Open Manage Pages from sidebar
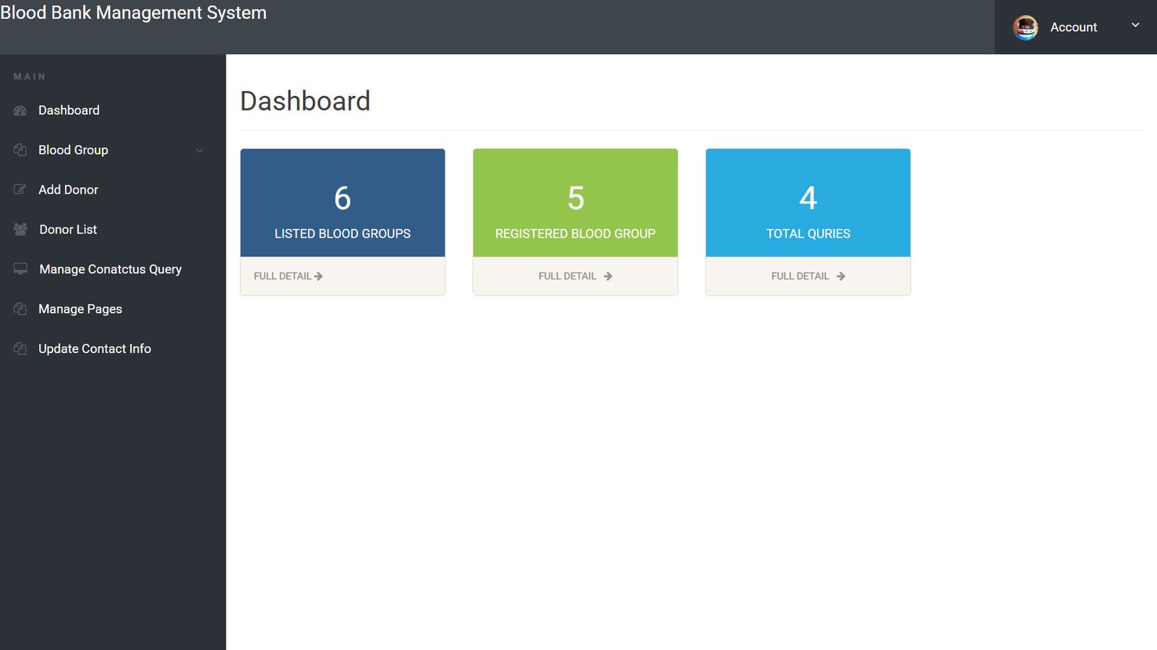 click(x=113, y=308)
